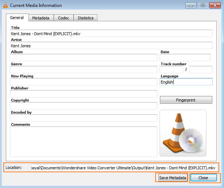224x188 pixels.
Task: Click the Date input field
Action: [185, 58]
